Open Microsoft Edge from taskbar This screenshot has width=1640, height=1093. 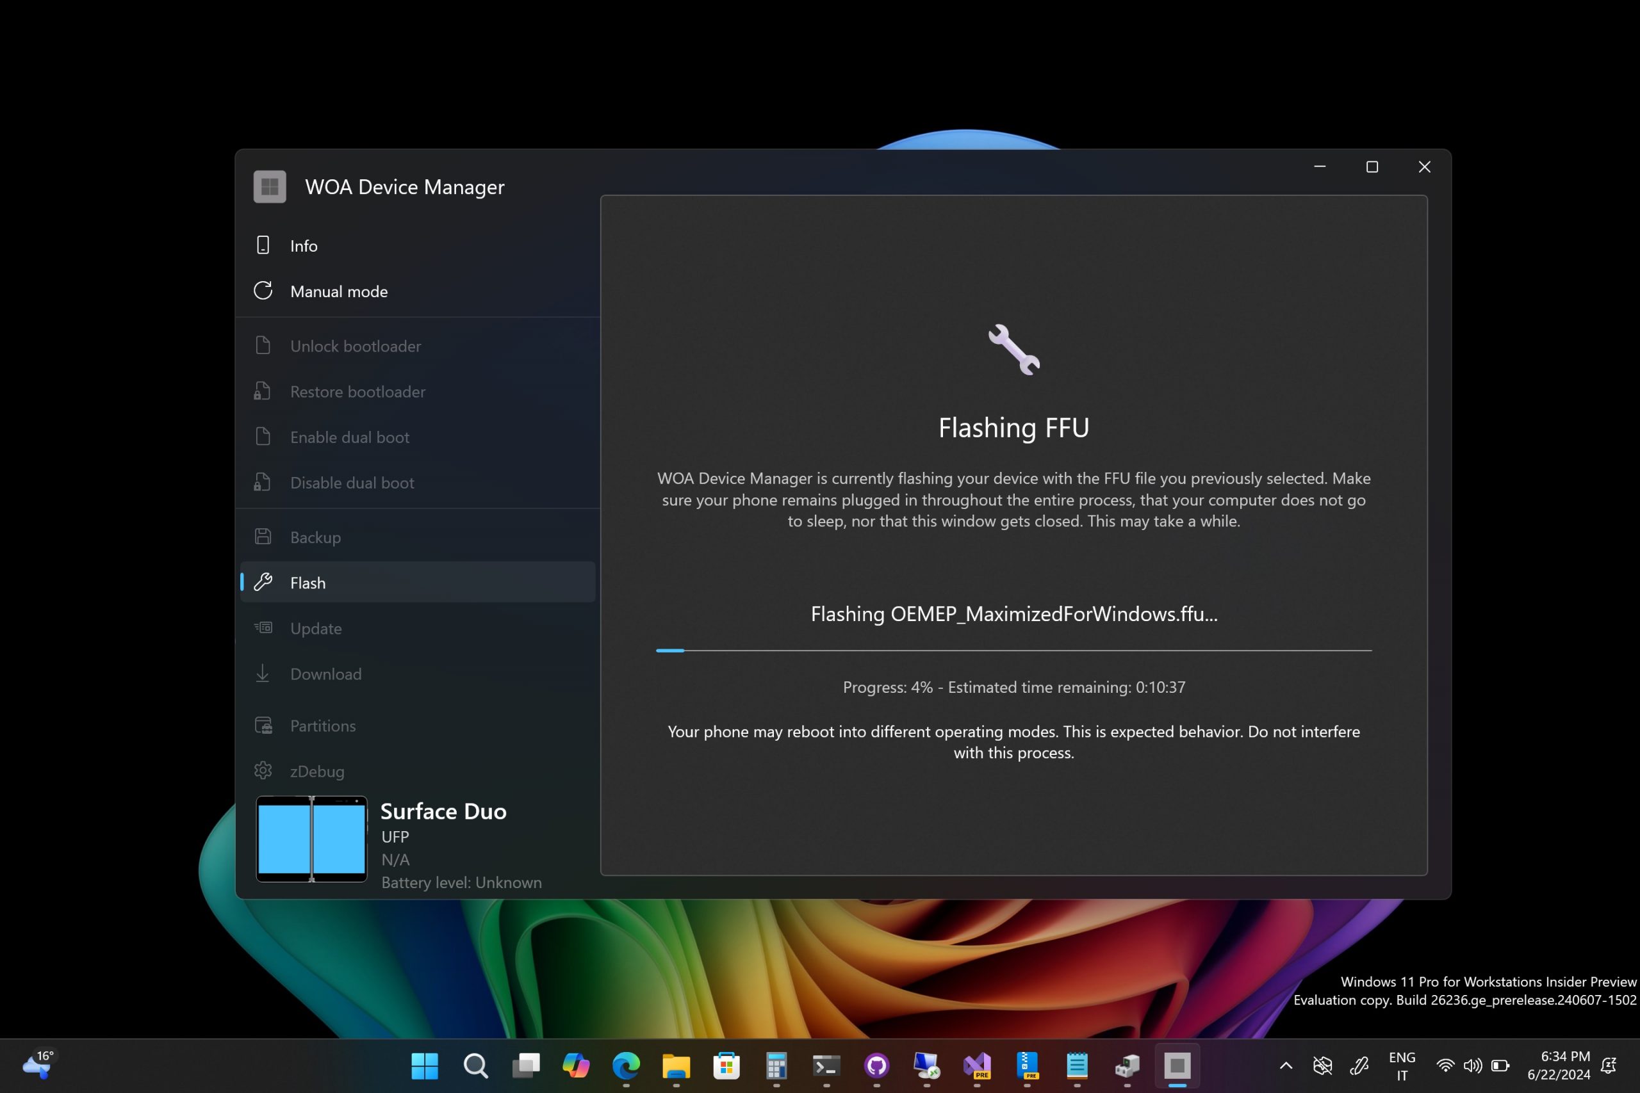pyautogui.click(x=626, y=1066)
